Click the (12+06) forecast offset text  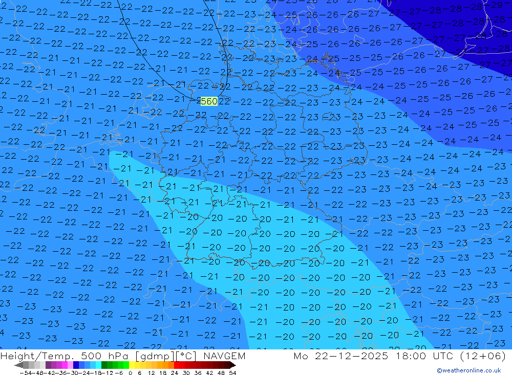point(483,356)
